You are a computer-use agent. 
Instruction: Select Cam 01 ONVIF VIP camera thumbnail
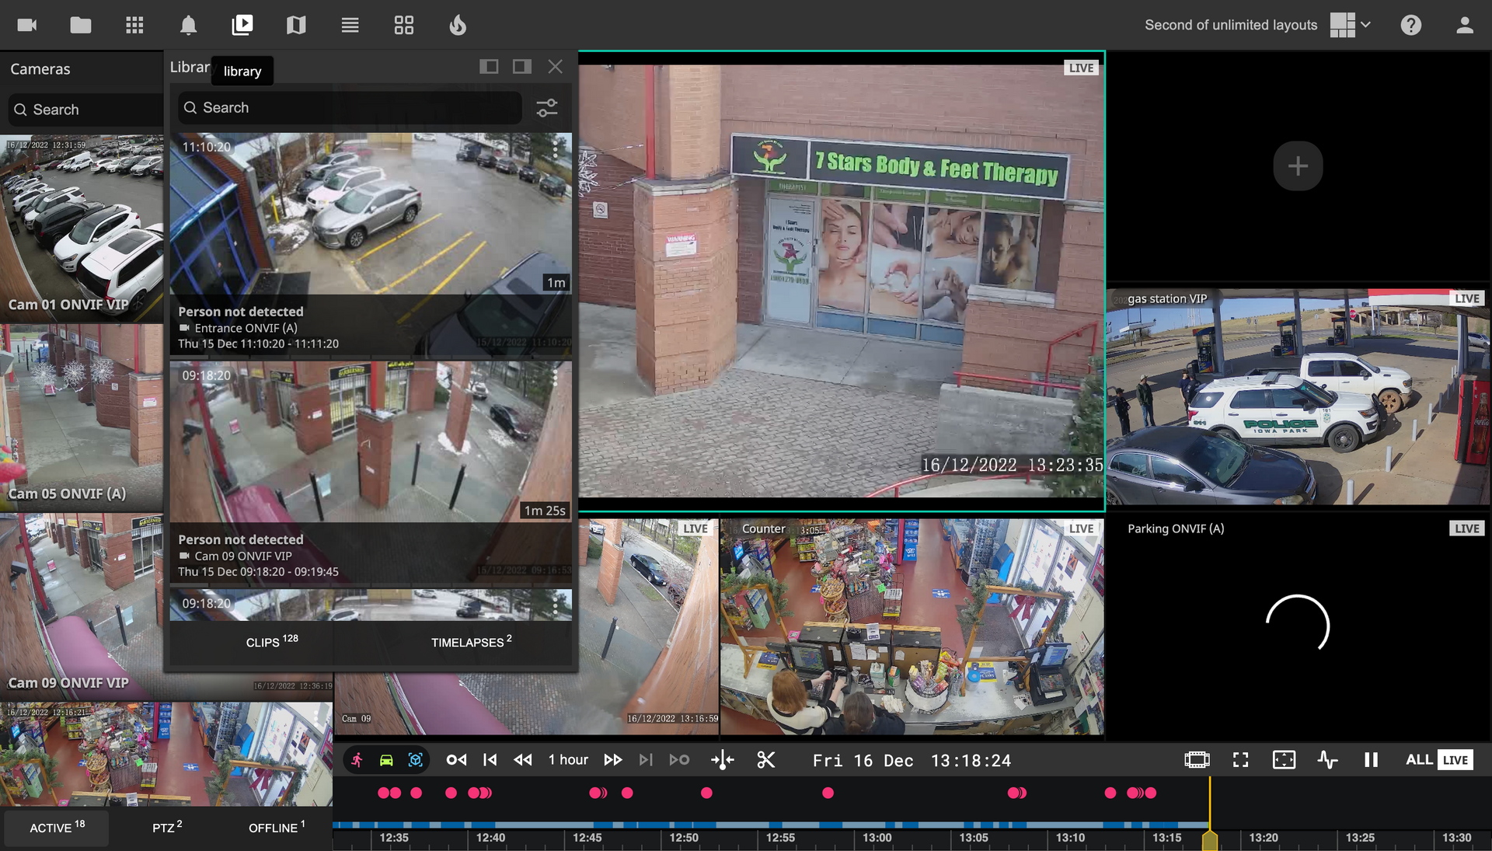(82, 228)
